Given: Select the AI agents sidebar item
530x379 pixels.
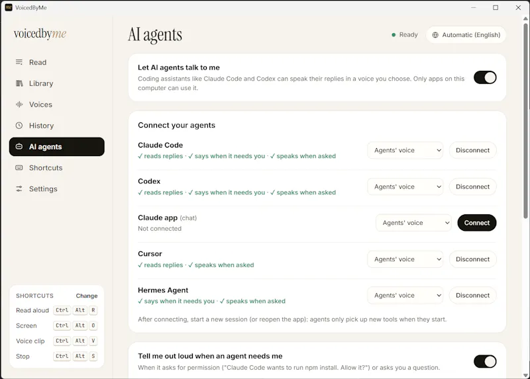Looking at the screenshot, I should (57, 146).
